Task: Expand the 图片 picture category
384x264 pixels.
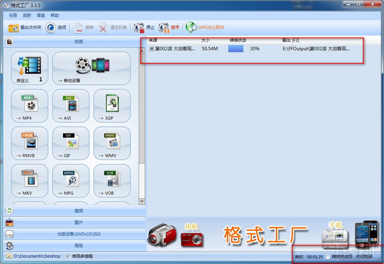Action: pos(75,222)
